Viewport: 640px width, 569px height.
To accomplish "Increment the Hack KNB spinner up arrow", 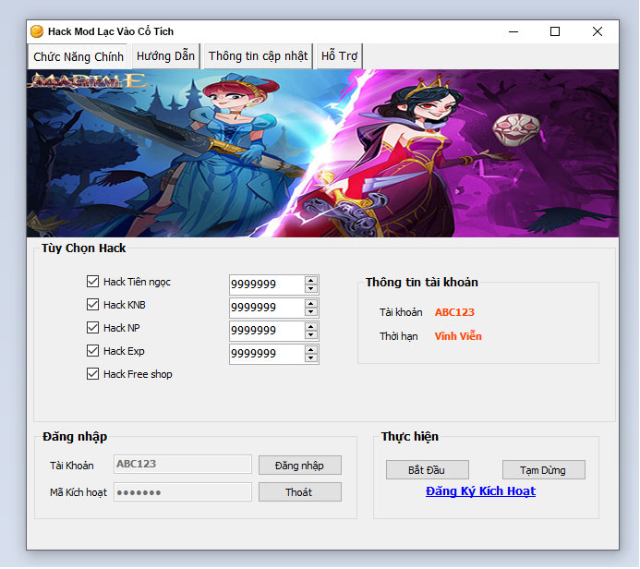I will (x=311, y=304).
